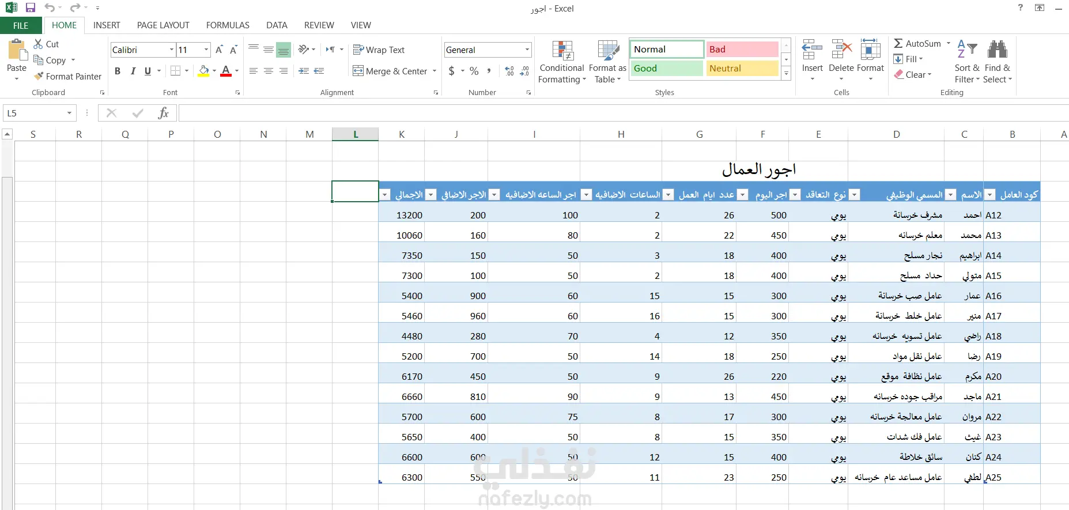This screenshot has width=1069, height=510.
Task: Click the Increase Indent icon
Action: coord(319,71)
